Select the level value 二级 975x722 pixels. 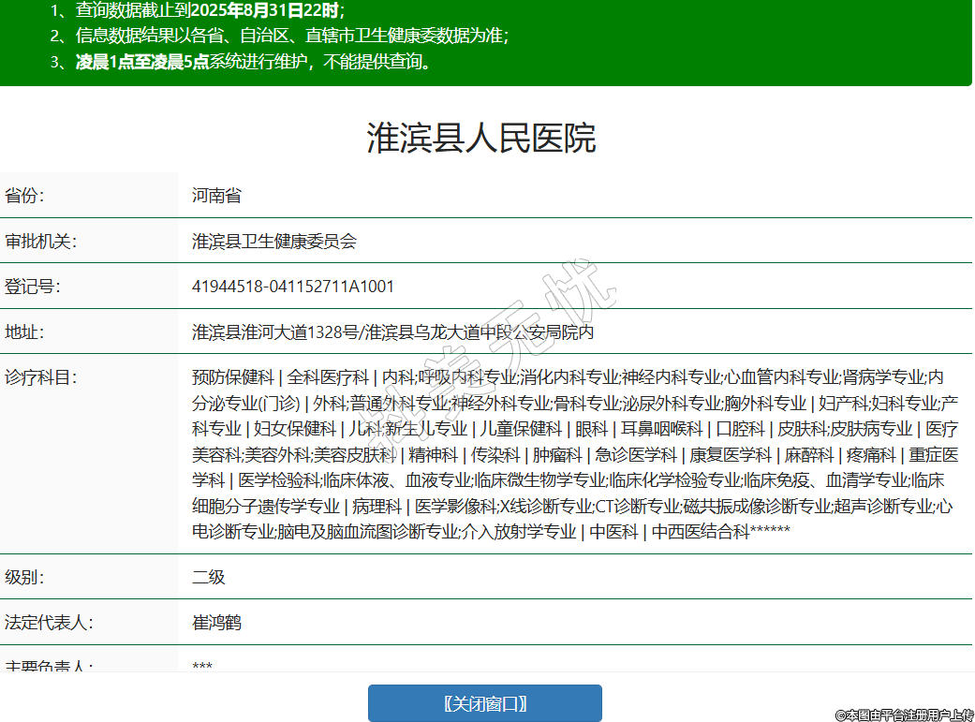coord(209,577)
